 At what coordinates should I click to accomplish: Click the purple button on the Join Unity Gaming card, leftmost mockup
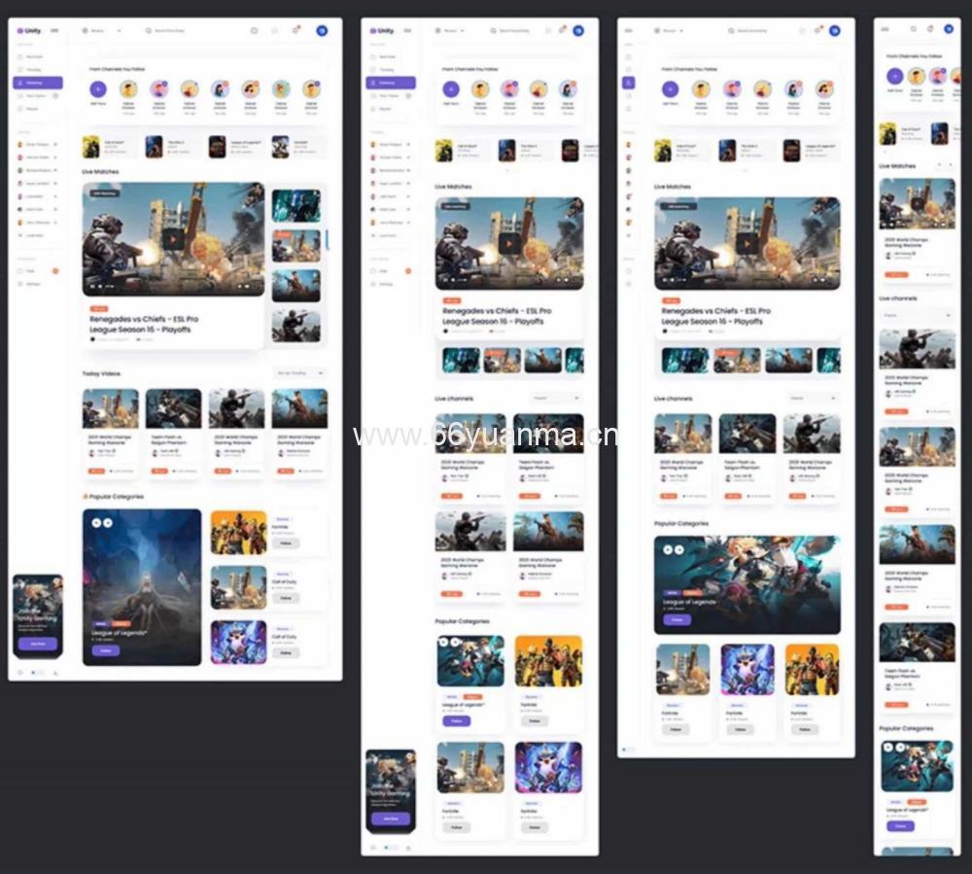point(38,644)
